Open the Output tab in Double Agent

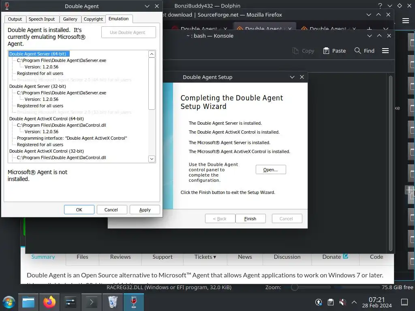tap(15, 19)
